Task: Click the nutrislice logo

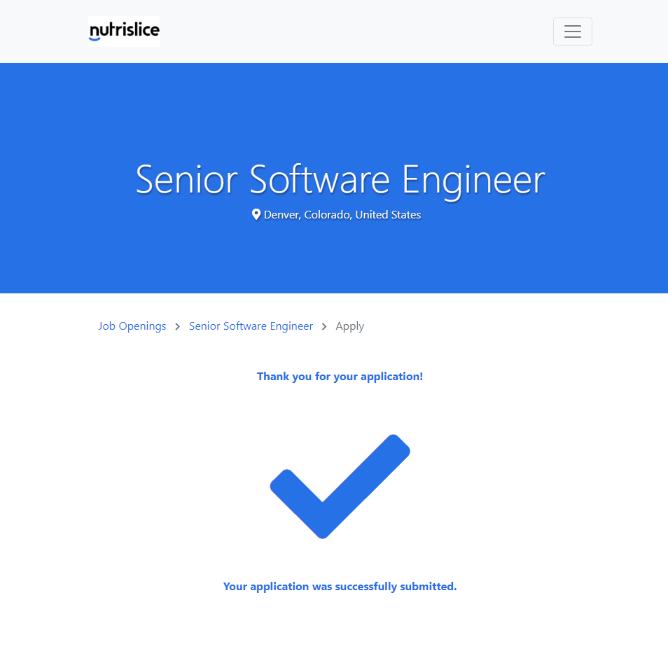Action: [x=125, y=31]
